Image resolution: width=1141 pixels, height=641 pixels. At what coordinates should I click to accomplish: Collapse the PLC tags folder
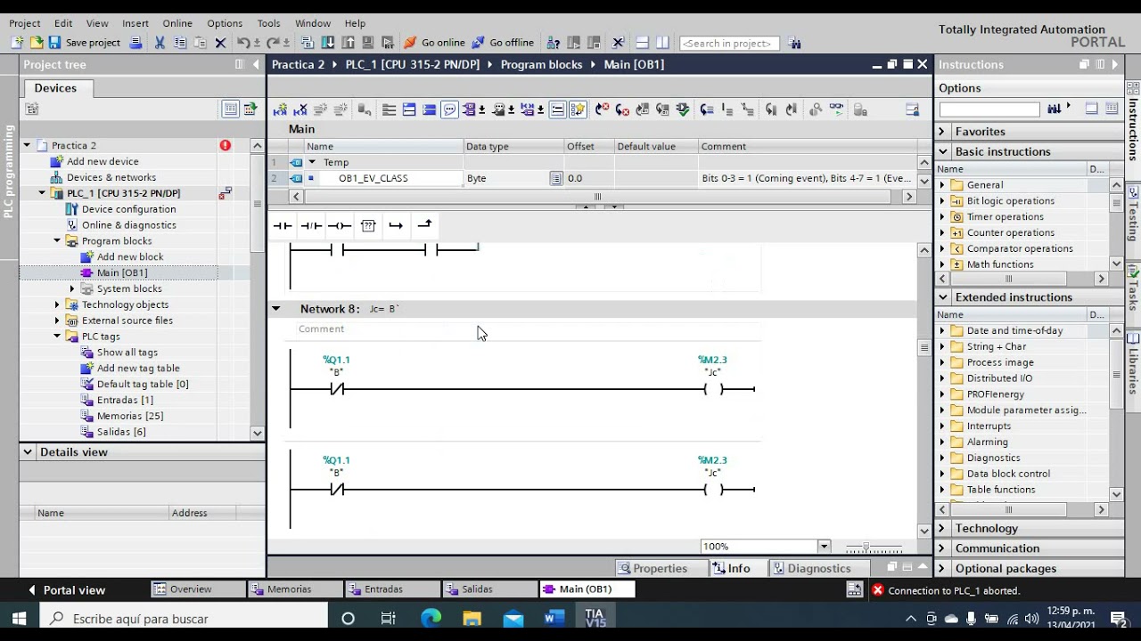pyautogui.click(x=57, y=337)
